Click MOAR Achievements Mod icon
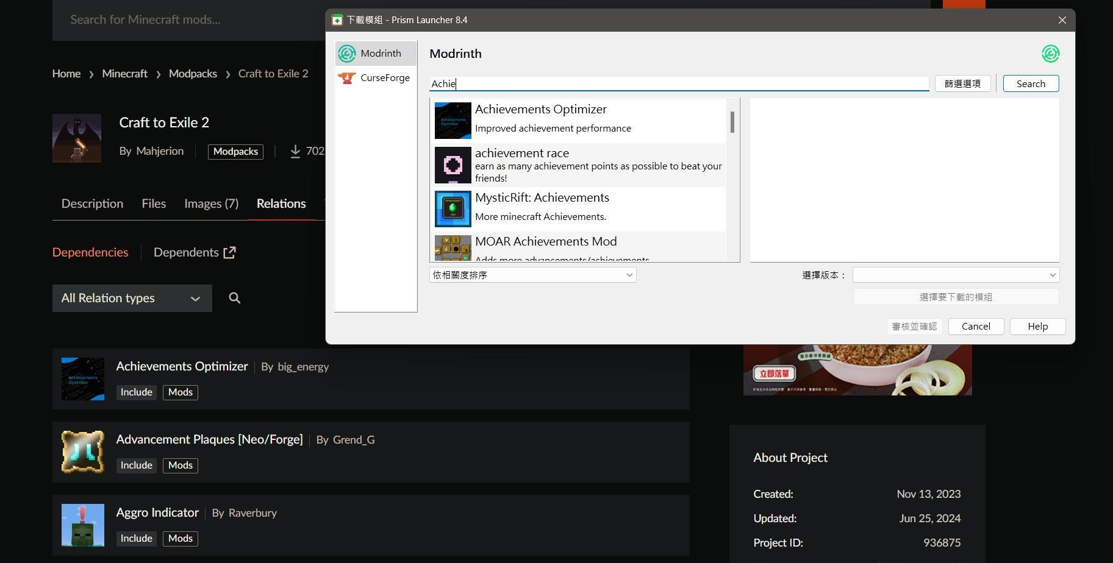The height and width of the screenshot is (563, 1113). click(453, 248)
